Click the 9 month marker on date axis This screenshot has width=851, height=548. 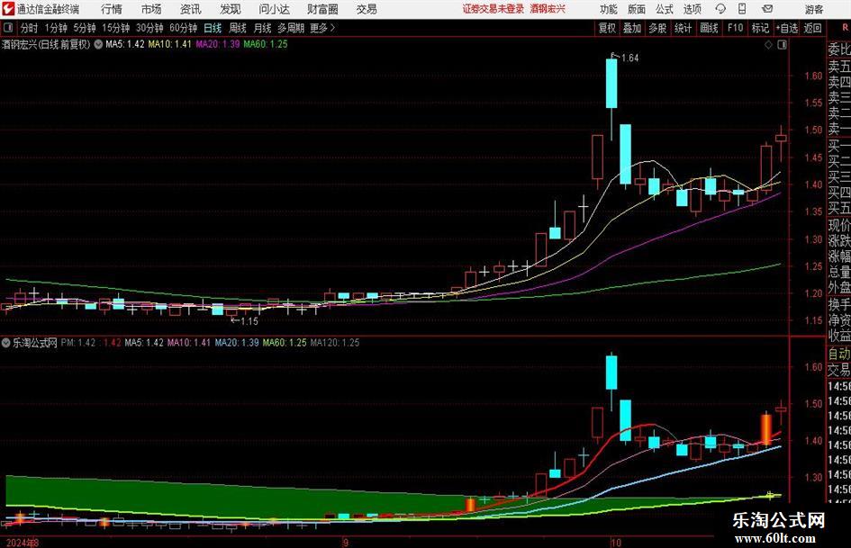[x=345, y=543]
